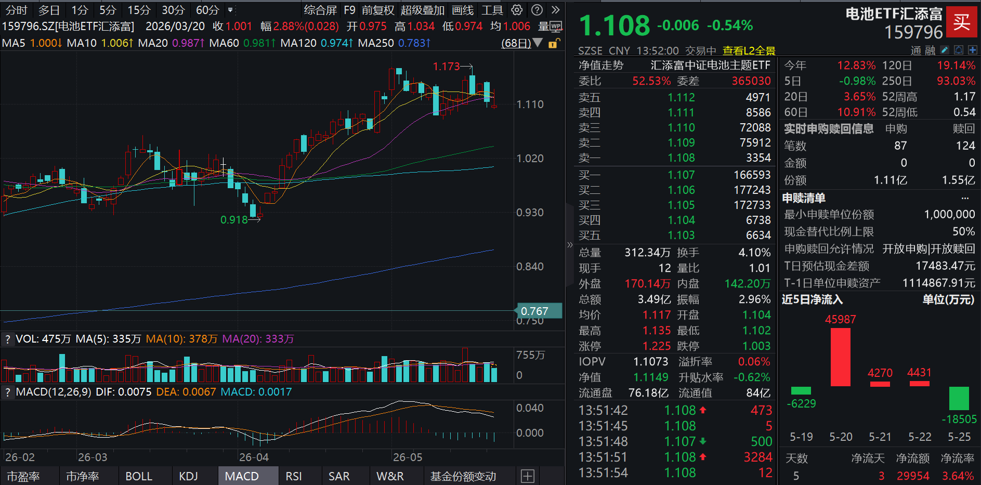981x485 pixels.
Task: Click the 0.767 price axis marker
Action: [x=539, y=311]
